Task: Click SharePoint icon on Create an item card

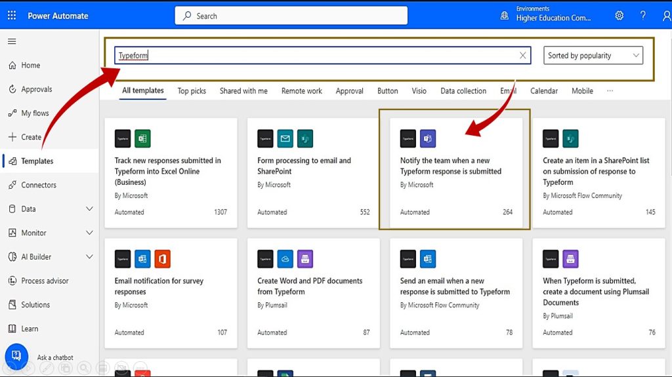Action: (570, 138)
